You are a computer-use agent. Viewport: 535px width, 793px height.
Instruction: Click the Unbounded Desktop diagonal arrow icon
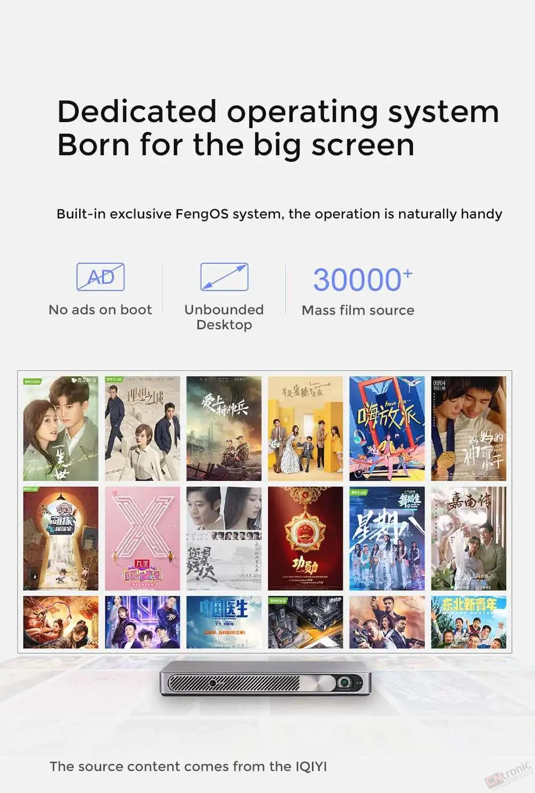click(x=224, y=277)
